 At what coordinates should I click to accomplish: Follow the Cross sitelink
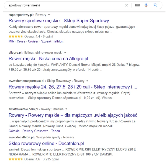(21, 41)
